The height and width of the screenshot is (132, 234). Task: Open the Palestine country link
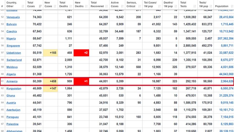point(12,124)
